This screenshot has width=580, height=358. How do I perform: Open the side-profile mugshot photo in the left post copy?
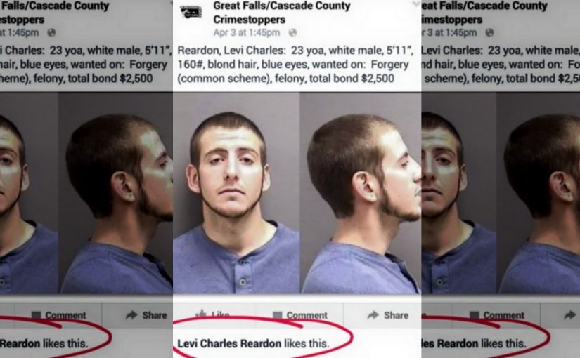[115, 193]
